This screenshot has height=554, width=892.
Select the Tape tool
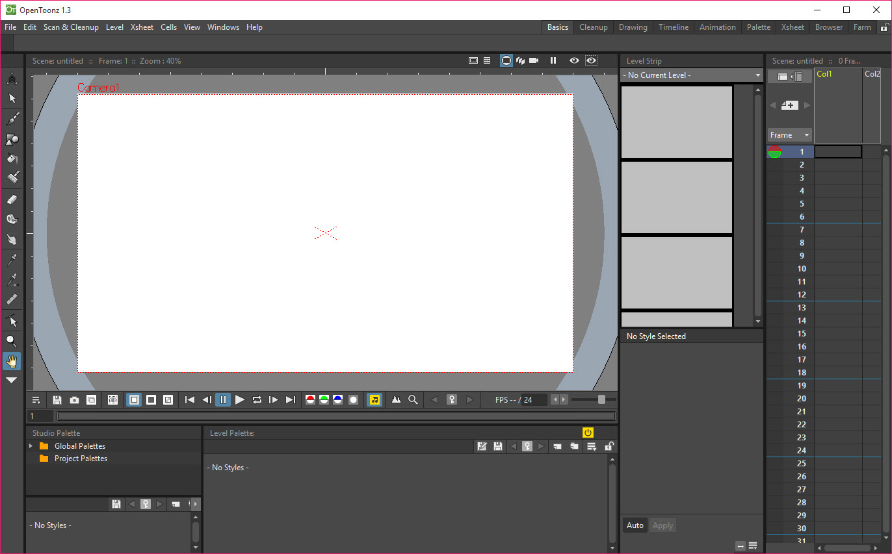point(12,220)
